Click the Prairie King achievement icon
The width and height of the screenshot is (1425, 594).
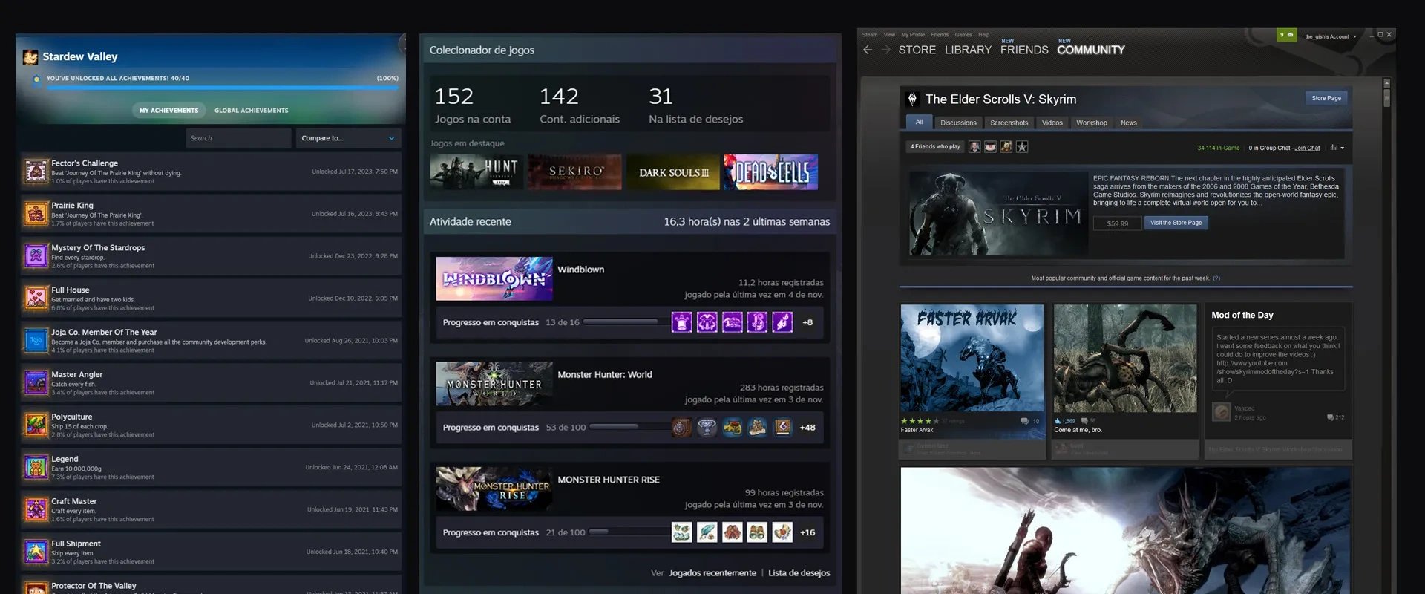point(36,214)
